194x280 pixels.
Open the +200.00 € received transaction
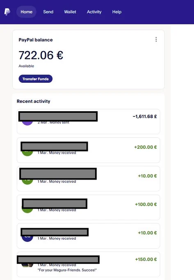coord(88,150)
